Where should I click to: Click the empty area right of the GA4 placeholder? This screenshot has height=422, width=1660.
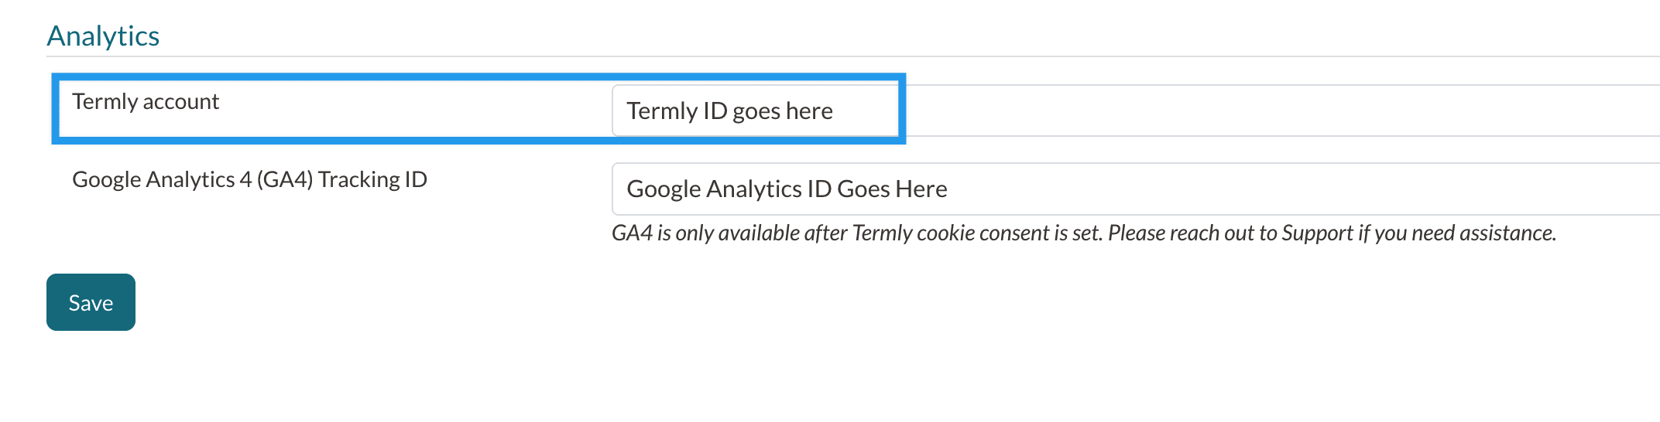click(1316, 189)
